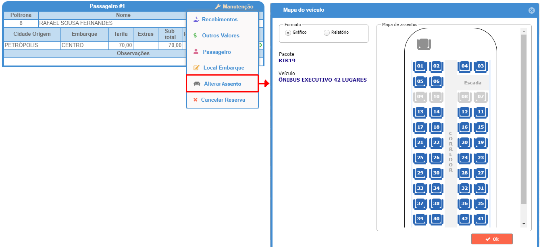
Task: Choose seat 16 in the map
Action: pyautogui.click(x=464, y=127)
